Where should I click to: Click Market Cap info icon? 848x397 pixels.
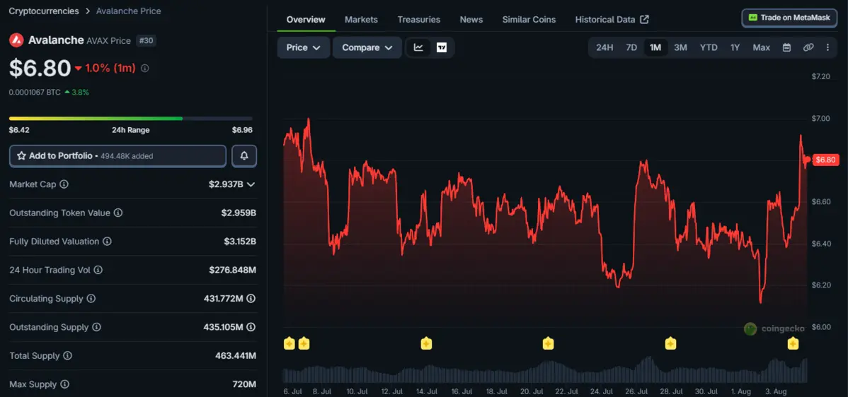point(64,184)
